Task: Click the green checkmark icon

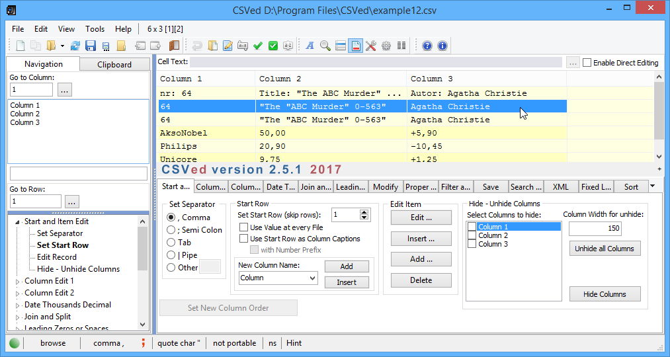Action: click(x=258, y=46)
